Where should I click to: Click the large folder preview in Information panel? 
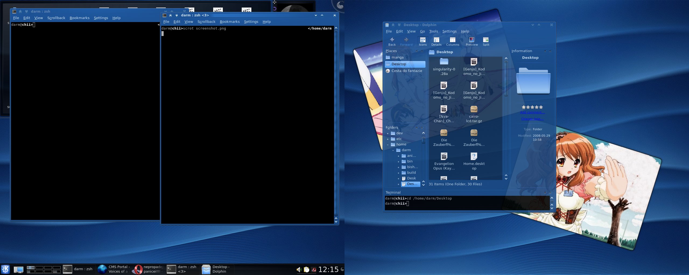click(x=533, y=81)
